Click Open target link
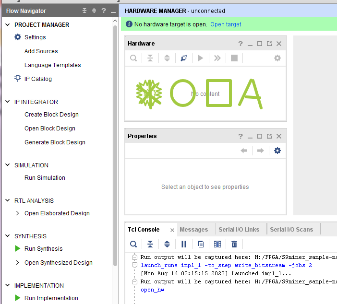The width and height of the screenshot is (337, 304). (226, 24)
